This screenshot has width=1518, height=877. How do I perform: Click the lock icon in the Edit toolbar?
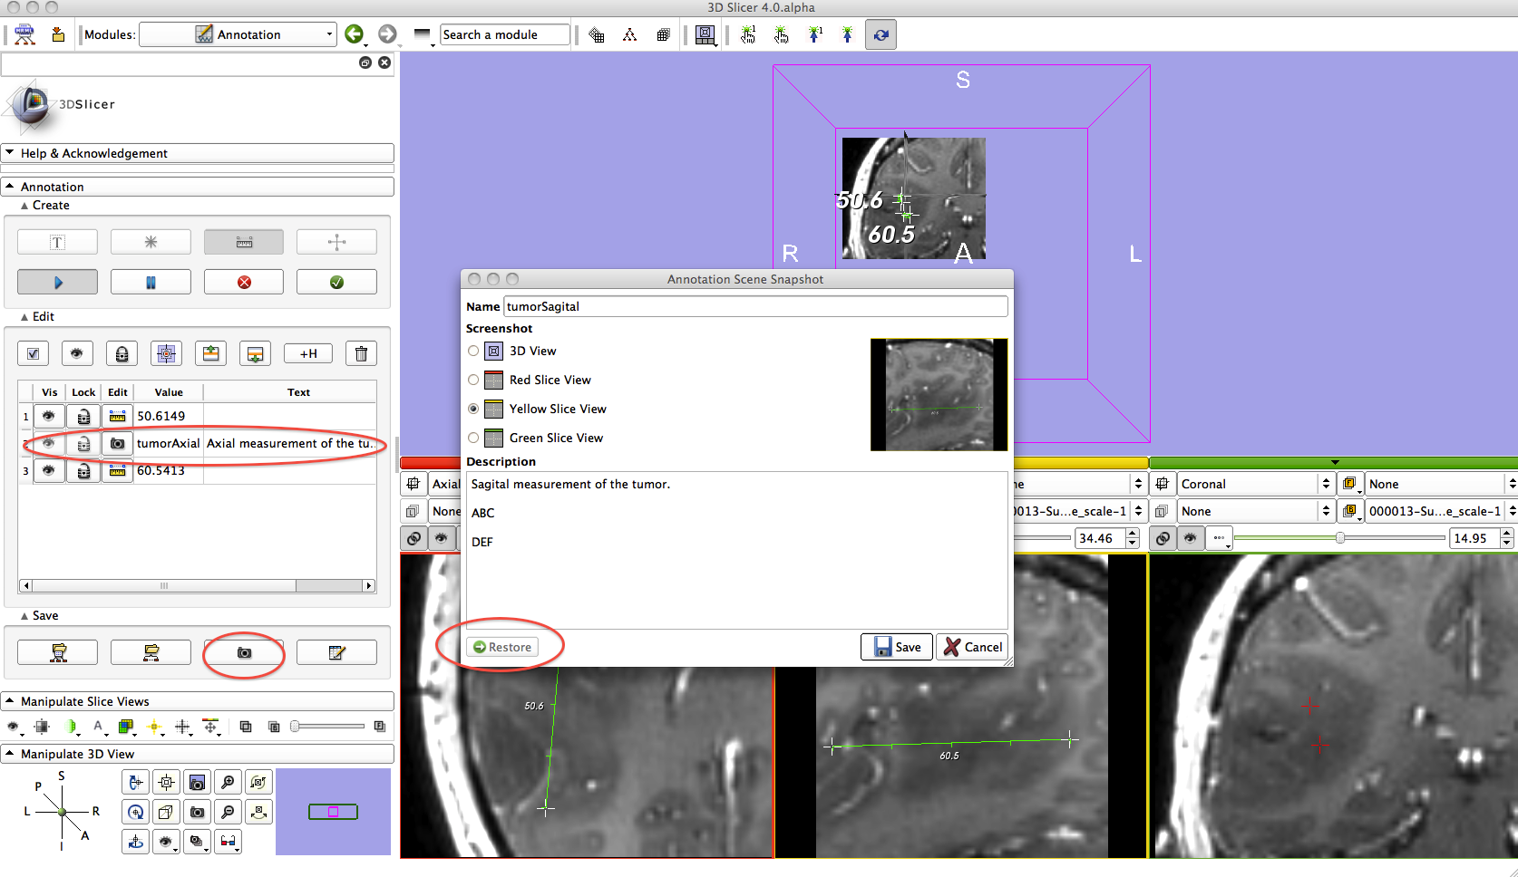122,353
